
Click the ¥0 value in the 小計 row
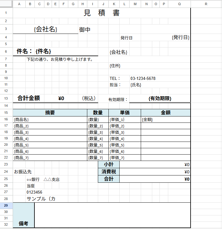155,165
